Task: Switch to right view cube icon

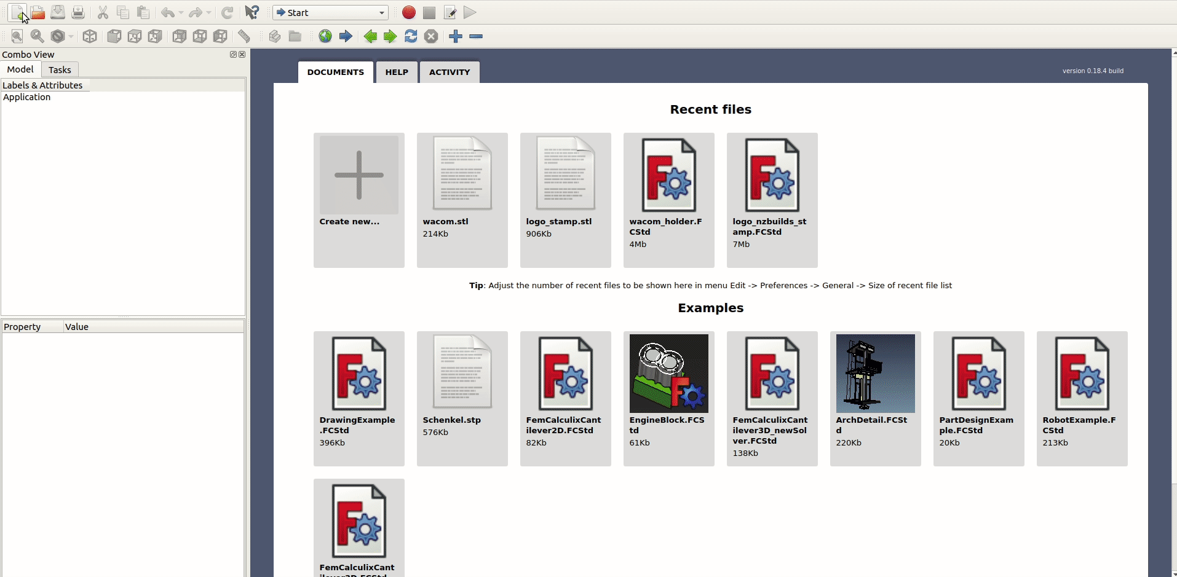Action: point(155,36)
